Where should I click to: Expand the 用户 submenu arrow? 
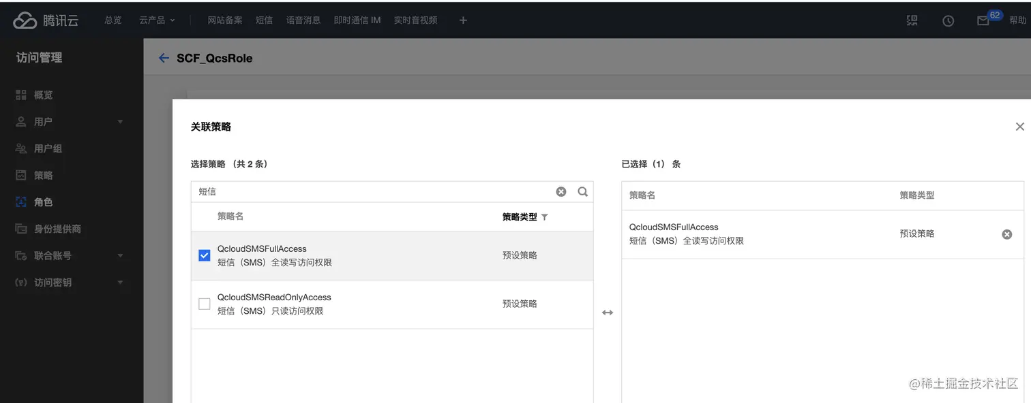coord(120,122)
